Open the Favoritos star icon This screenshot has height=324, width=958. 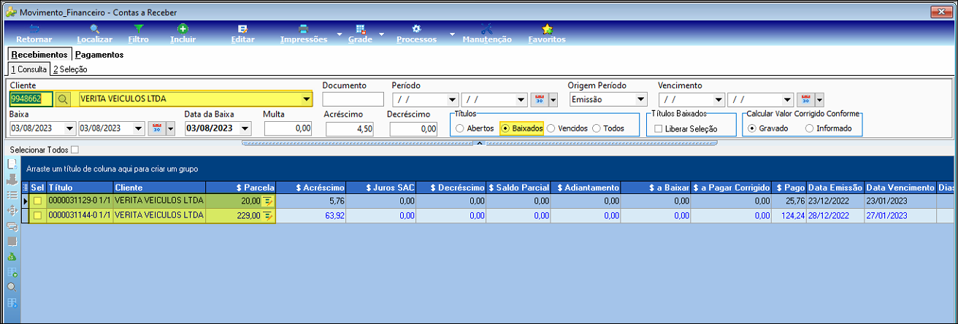click(x=547, y=29)
